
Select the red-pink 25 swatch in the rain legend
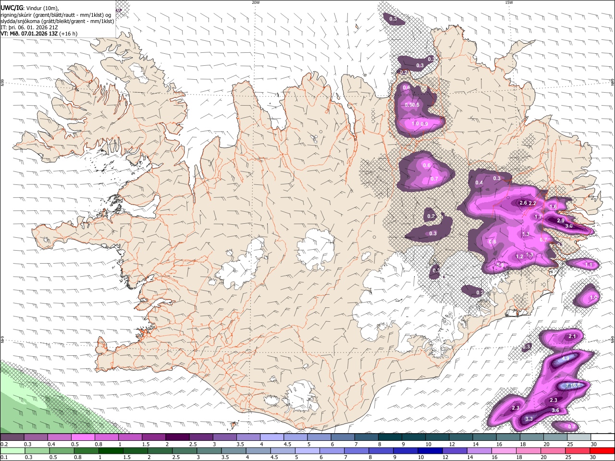[x=578, y=450]
